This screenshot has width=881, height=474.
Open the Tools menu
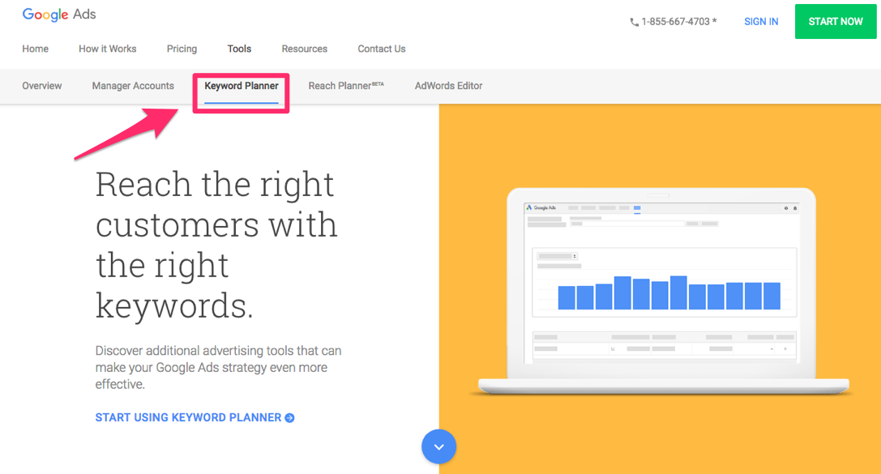point(239,49)
